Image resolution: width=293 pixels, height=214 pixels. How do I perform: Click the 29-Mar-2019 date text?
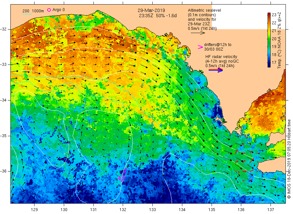click(151, 10)
